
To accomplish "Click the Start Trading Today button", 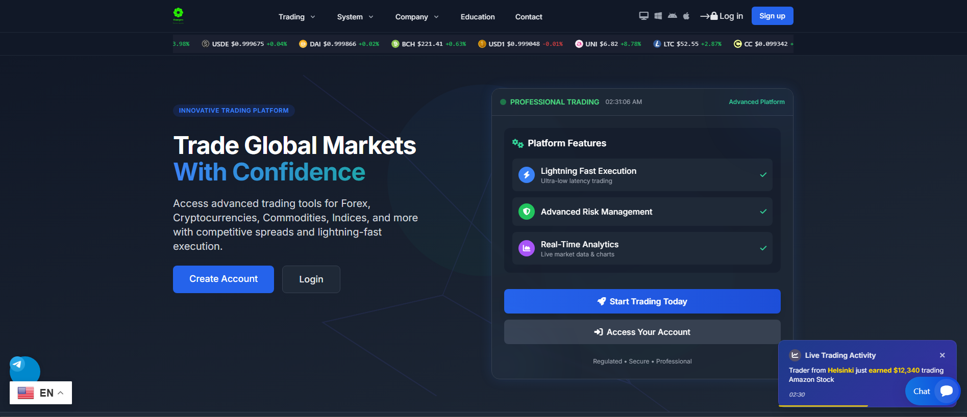I will pyautogui.click(x=642, y=301).
